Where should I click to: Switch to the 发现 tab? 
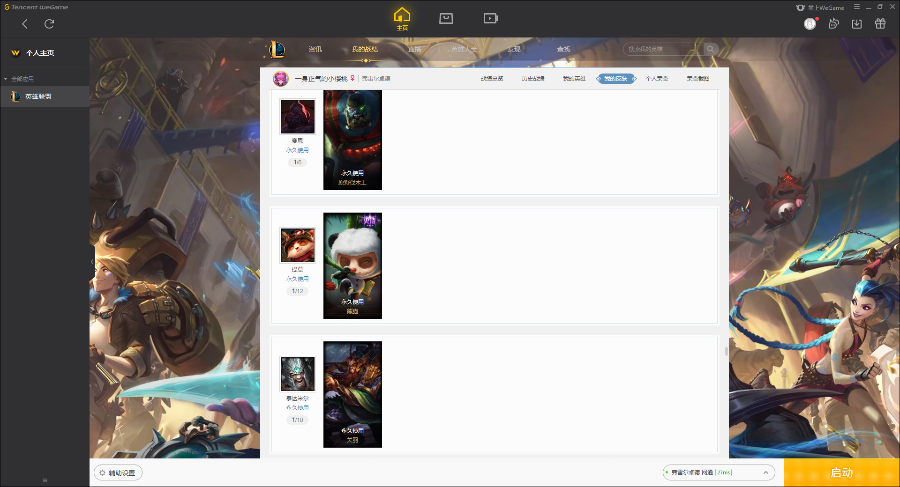pos(514,49)
